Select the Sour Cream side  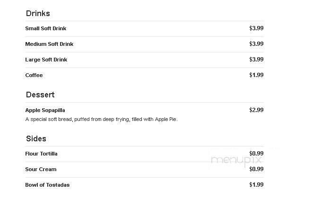click(41, 169)
